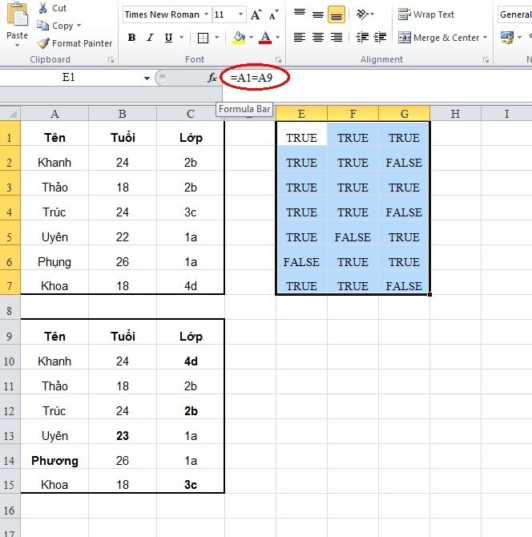Click the Center text alignment icon

pyautogui.click(x=318, y=38)
